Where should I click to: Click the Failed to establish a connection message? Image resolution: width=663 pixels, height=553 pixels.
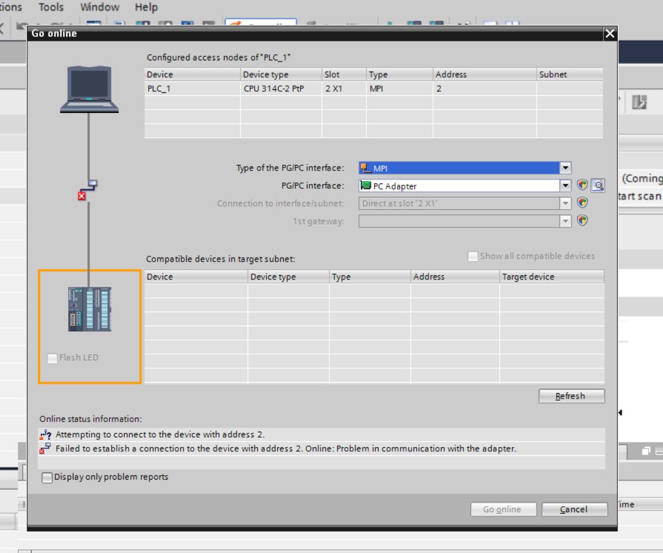coord(286,449)
